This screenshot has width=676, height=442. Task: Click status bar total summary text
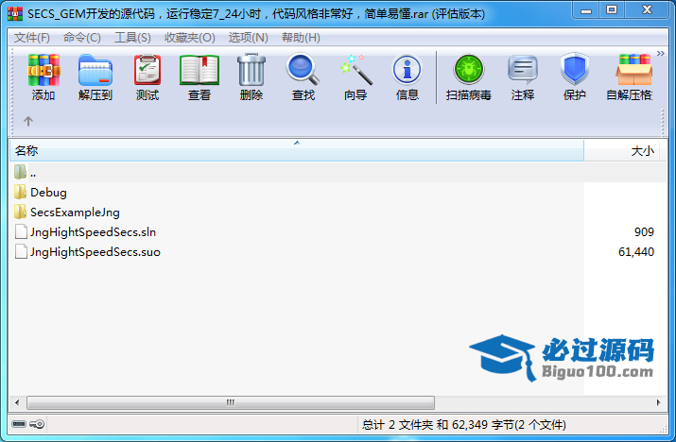[x=464, y=425]
